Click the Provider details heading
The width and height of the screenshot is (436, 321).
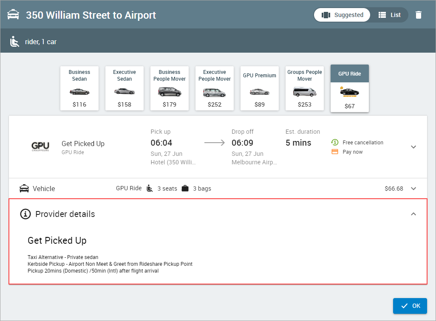coord(65,214)
